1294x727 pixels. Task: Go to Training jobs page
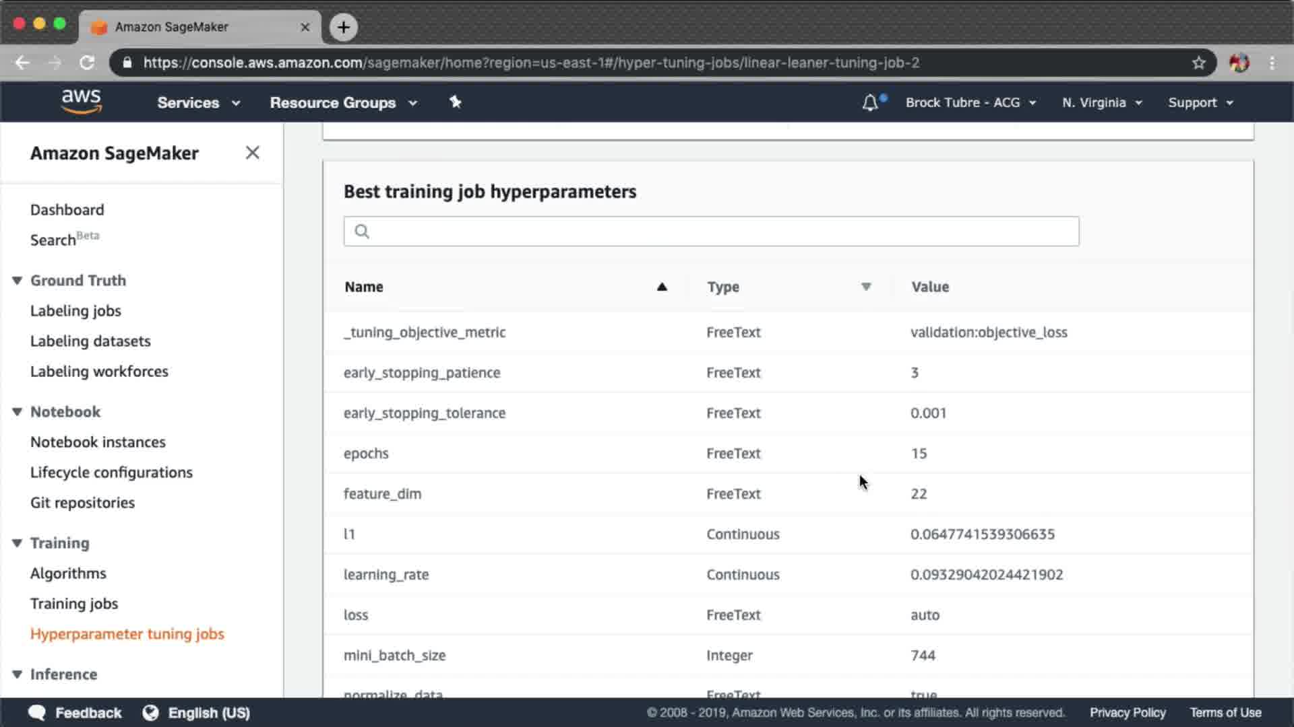74,603
